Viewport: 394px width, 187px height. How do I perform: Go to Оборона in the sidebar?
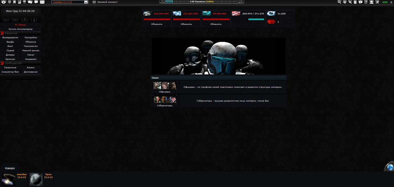[31, 42]
